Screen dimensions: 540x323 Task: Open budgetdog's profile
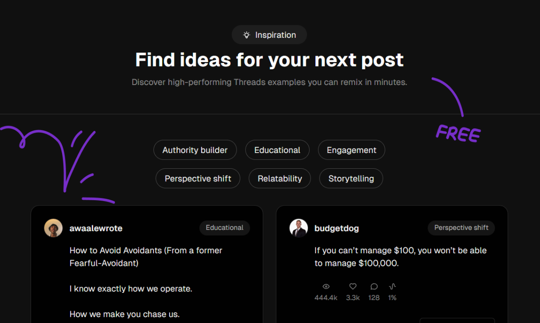[x=337, y=228]
